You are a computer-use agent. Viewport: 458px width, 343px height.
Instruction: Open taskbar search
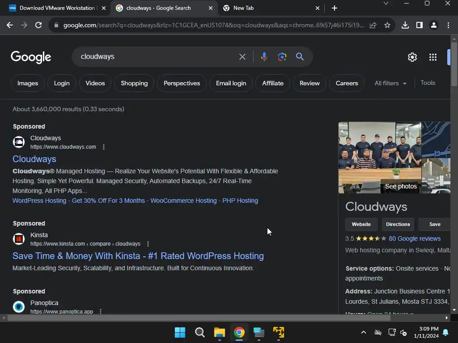tap(200, 332)
